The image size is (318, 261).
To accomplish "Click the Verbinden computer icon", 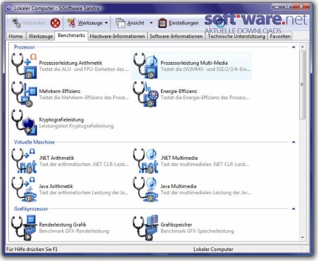I will pyautogui.click(x=16, y=23).
